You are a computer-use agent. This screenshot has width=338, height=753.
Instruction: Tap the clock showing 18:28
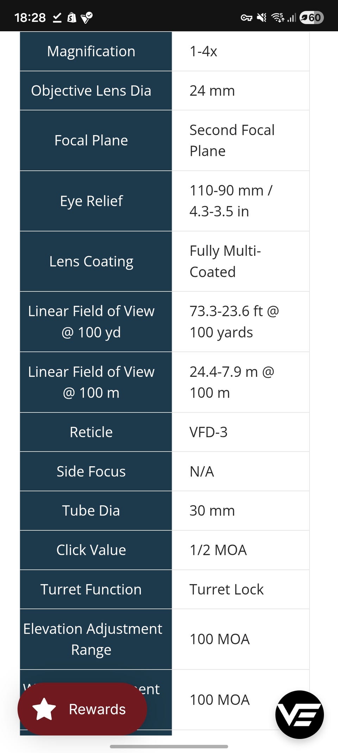pos(30,17)
